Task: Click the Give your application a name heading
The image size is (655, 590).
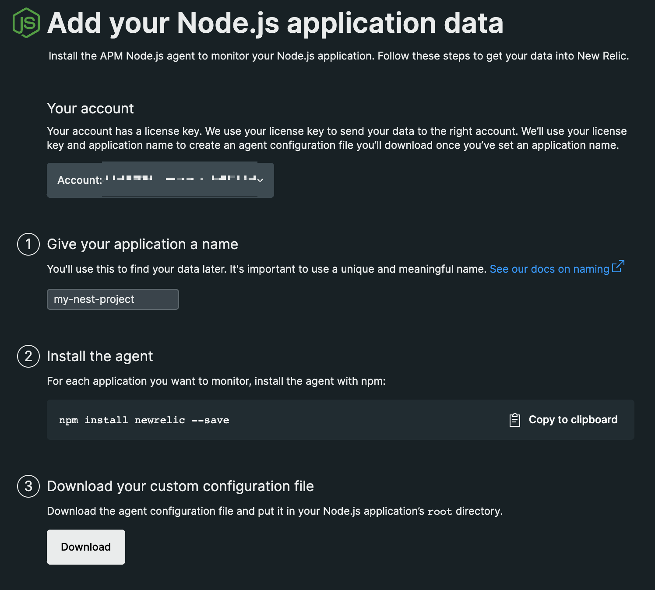Action: [x=143, y=244]
